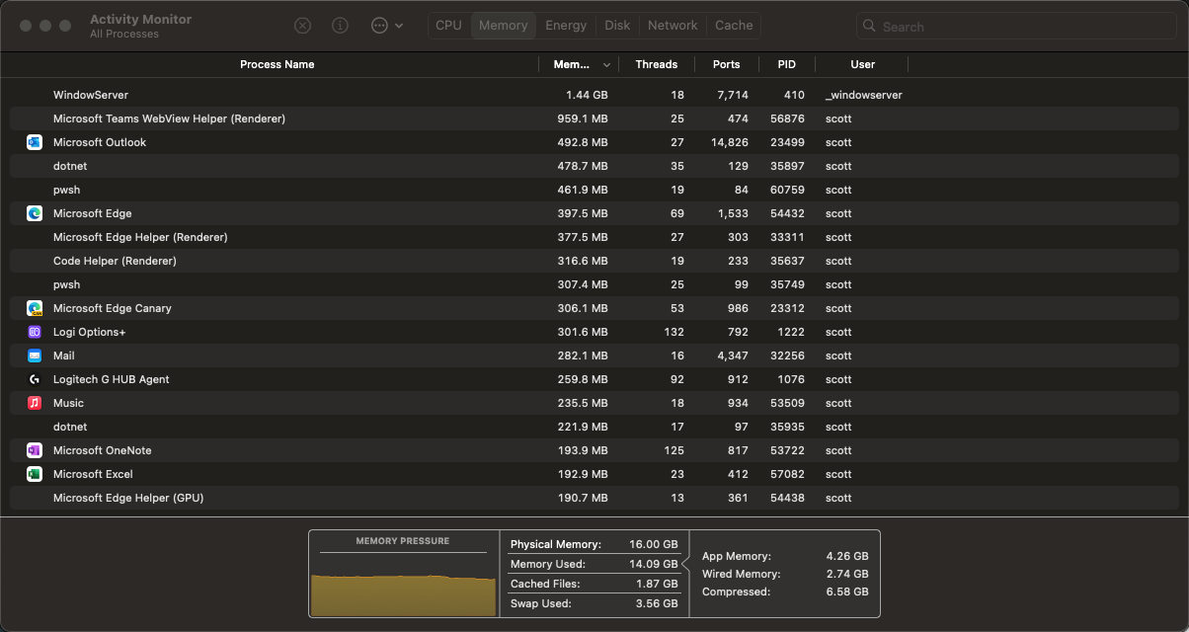Click the stop process icon in toolbar

[303, 26]
